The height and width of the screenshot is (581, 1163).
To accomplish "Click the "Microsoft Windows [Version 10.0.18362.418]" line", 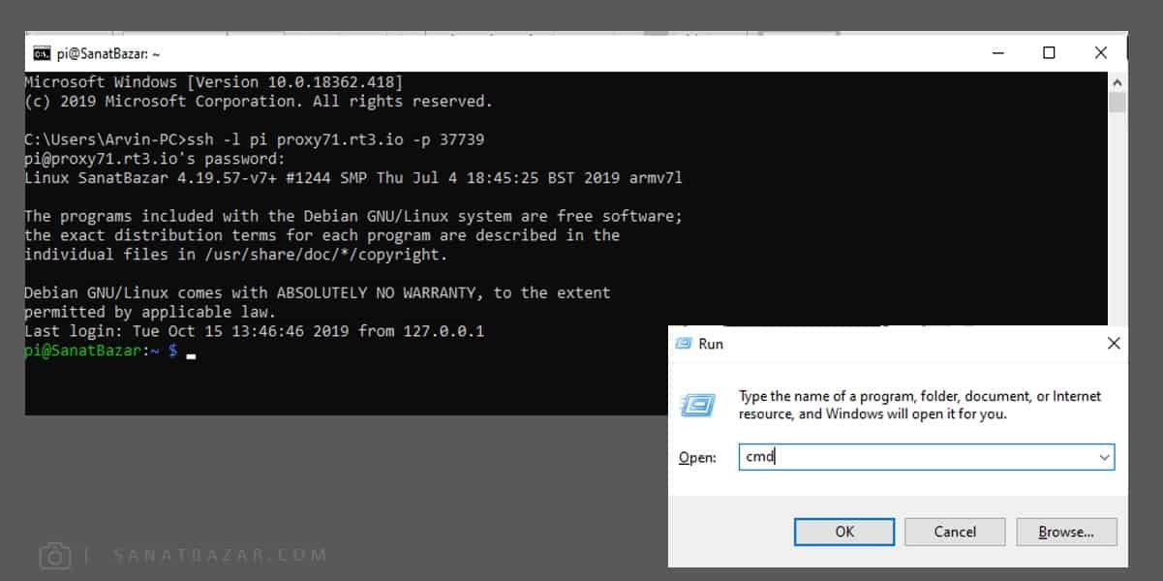I will coord(213,82).
